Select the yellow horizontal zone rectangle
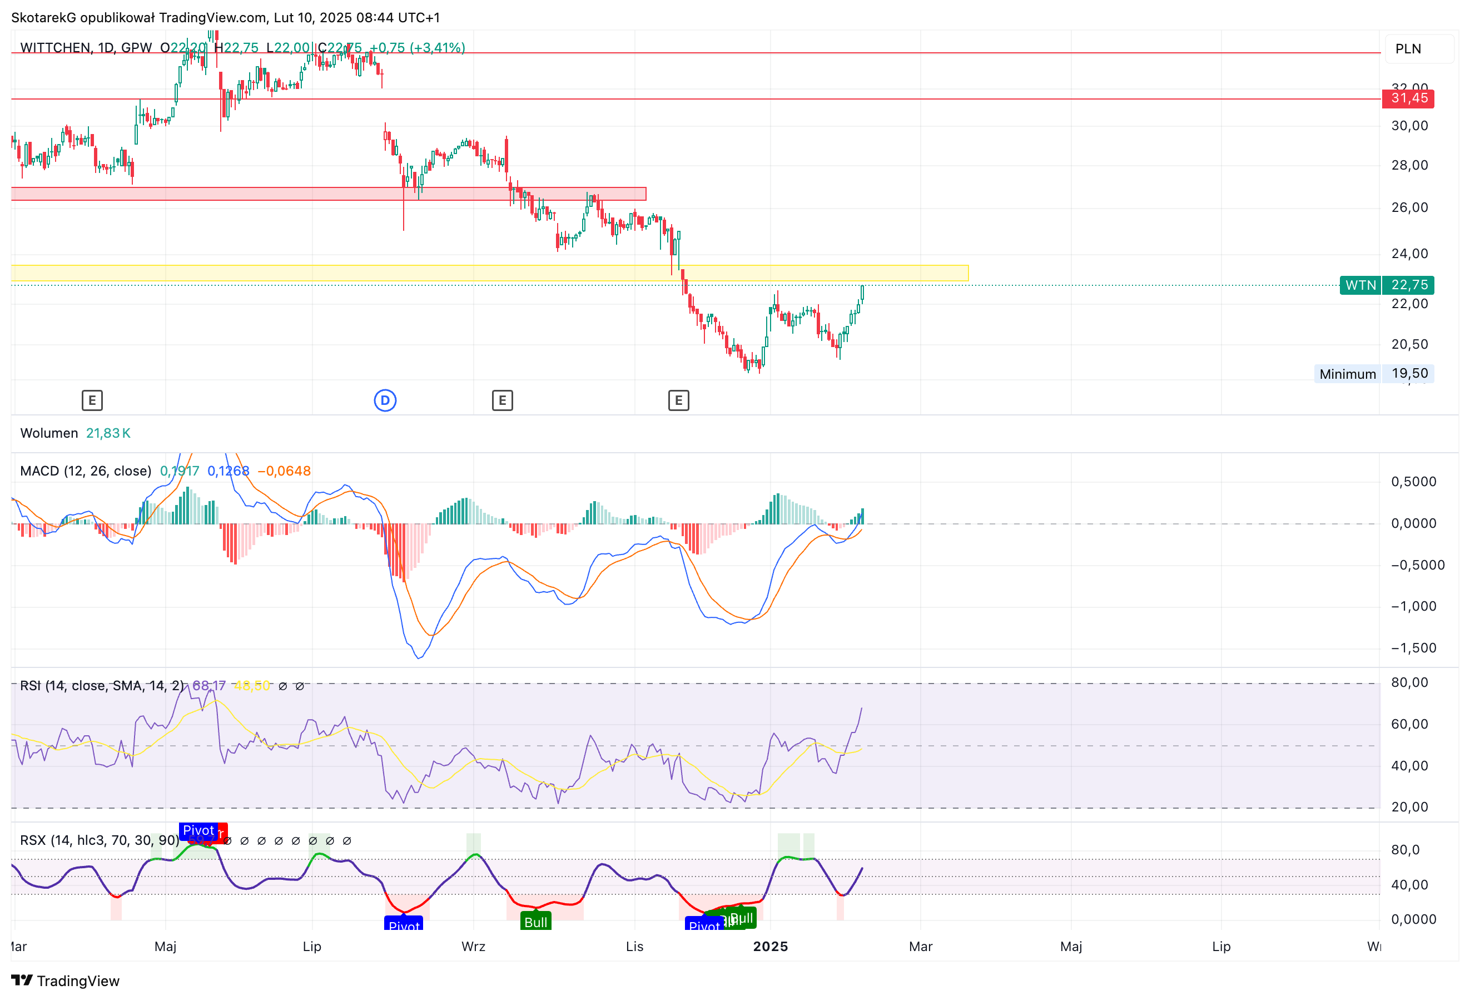Image resolution: width=1470 pixels, height=1000 pixels. point(490,273)
